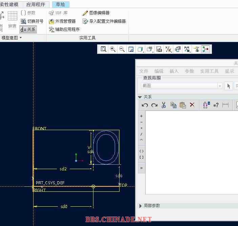Image resolution: width=238 pixels, height=226 pixels.
Task: Click inside the relations text editing area
Action: 191,152
